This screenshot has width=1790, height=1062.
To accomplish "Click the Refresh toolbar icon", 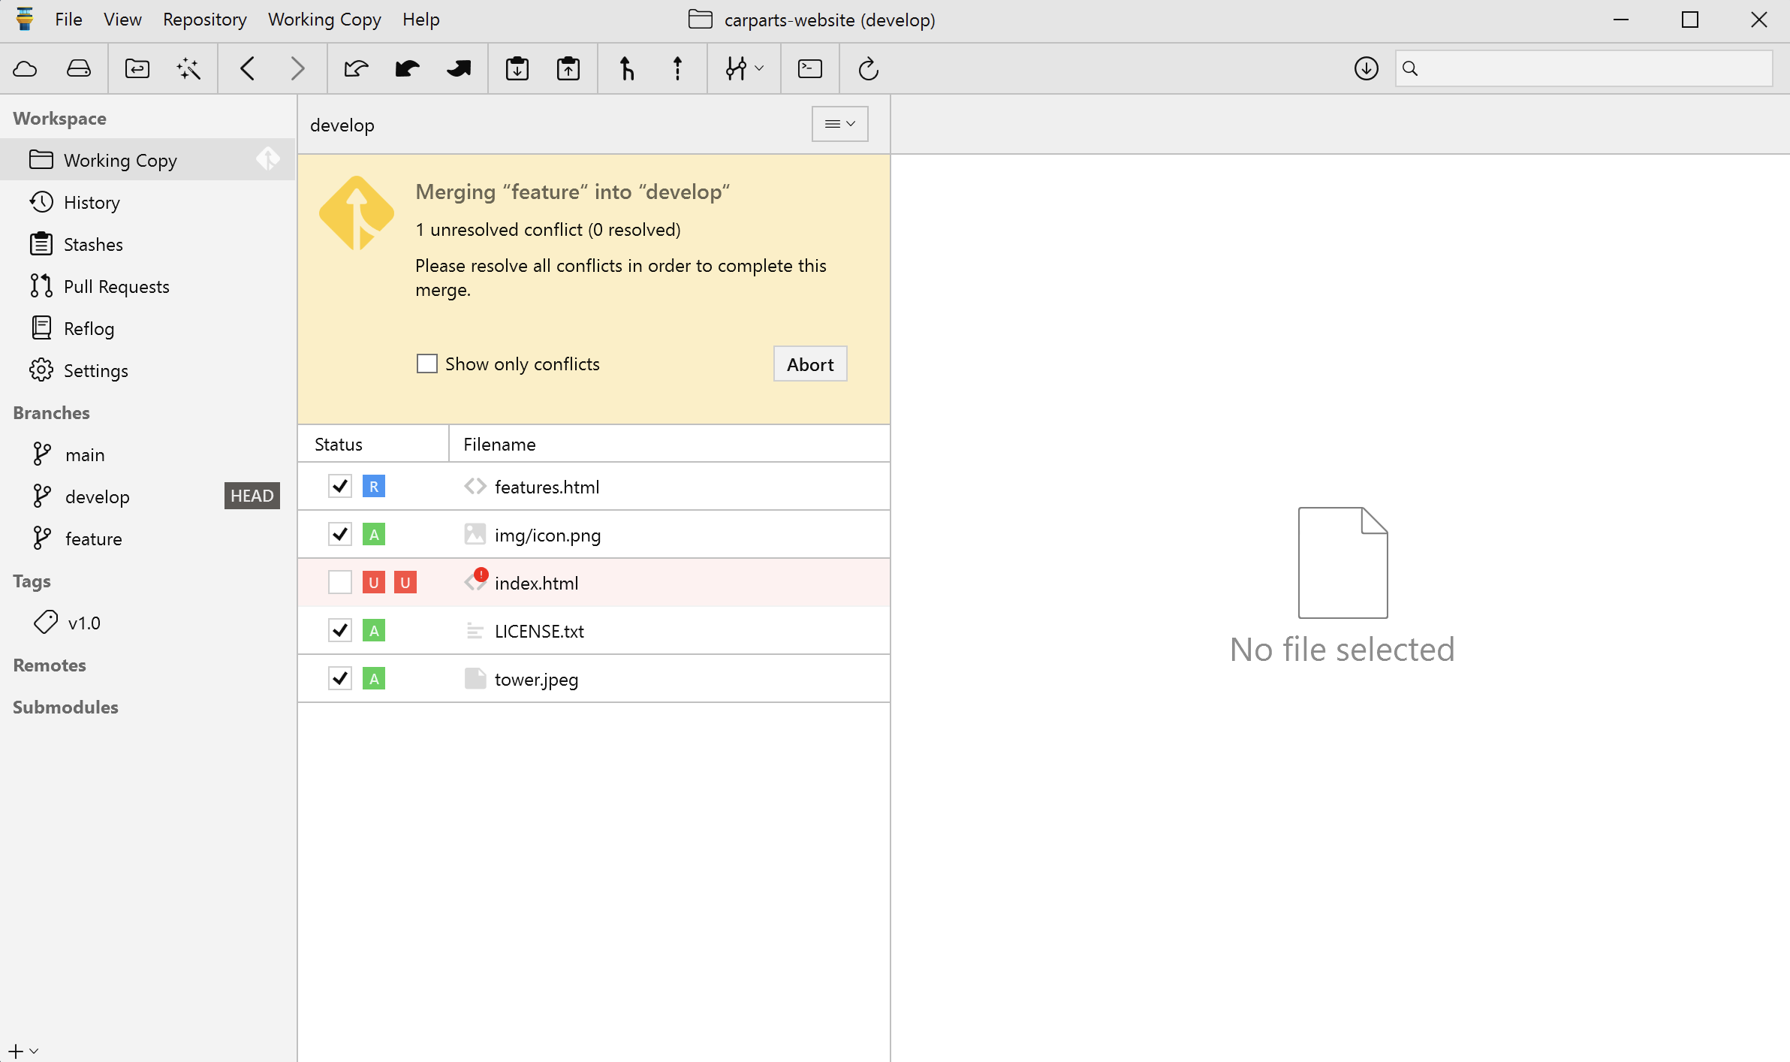I will pyautogui.click(x=868, y=69).
